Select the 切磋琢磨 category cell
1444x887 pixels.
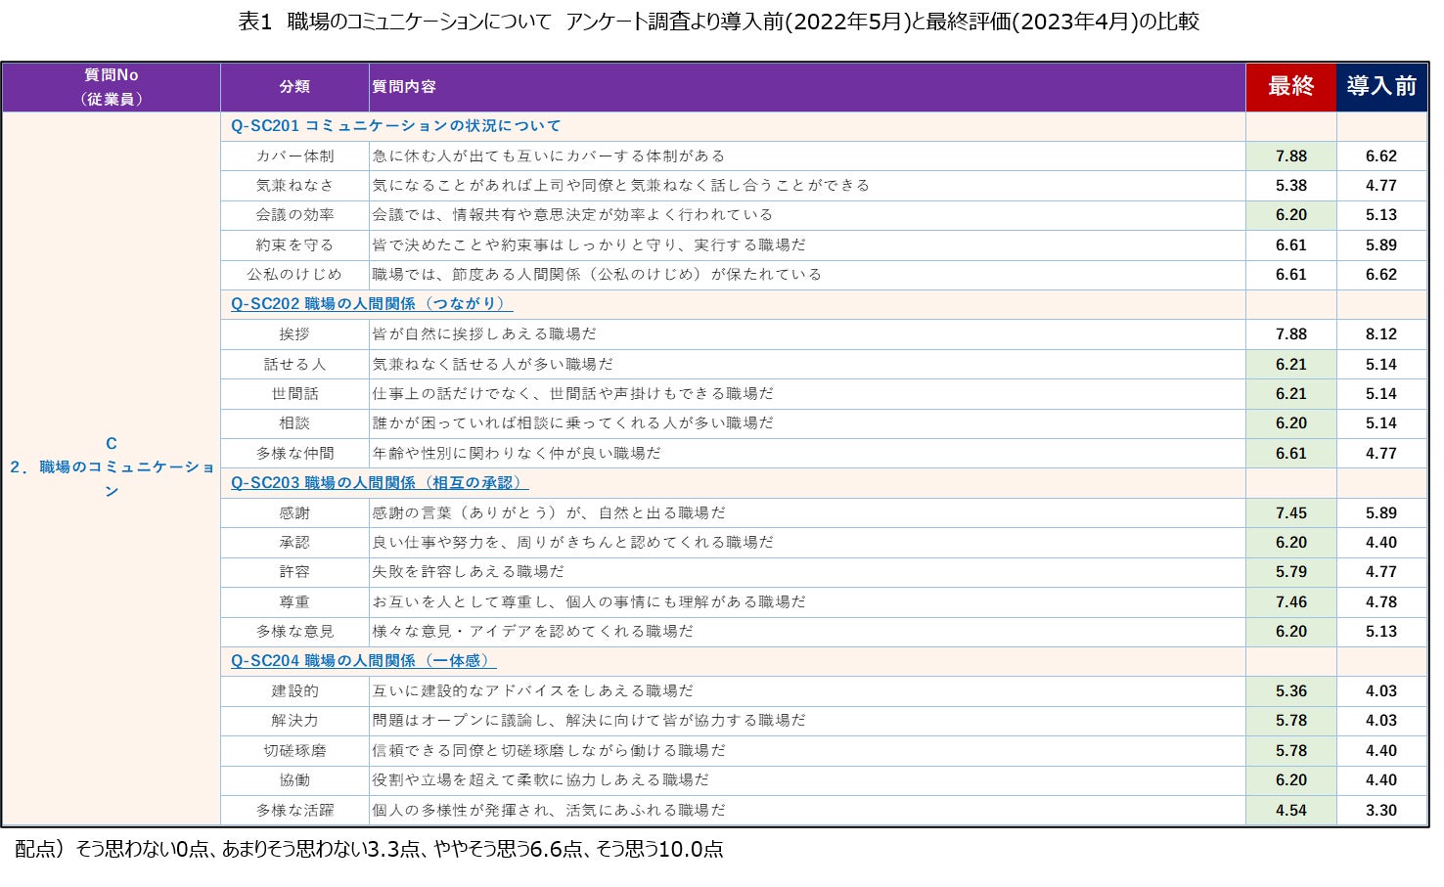pyautogui.click(x=294, y=751)
